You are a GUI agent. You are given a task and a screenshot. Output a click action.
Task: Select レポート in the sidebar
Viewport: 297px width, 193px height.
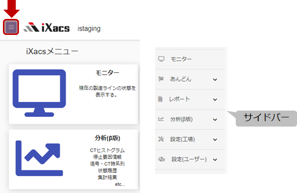(190, 99)
